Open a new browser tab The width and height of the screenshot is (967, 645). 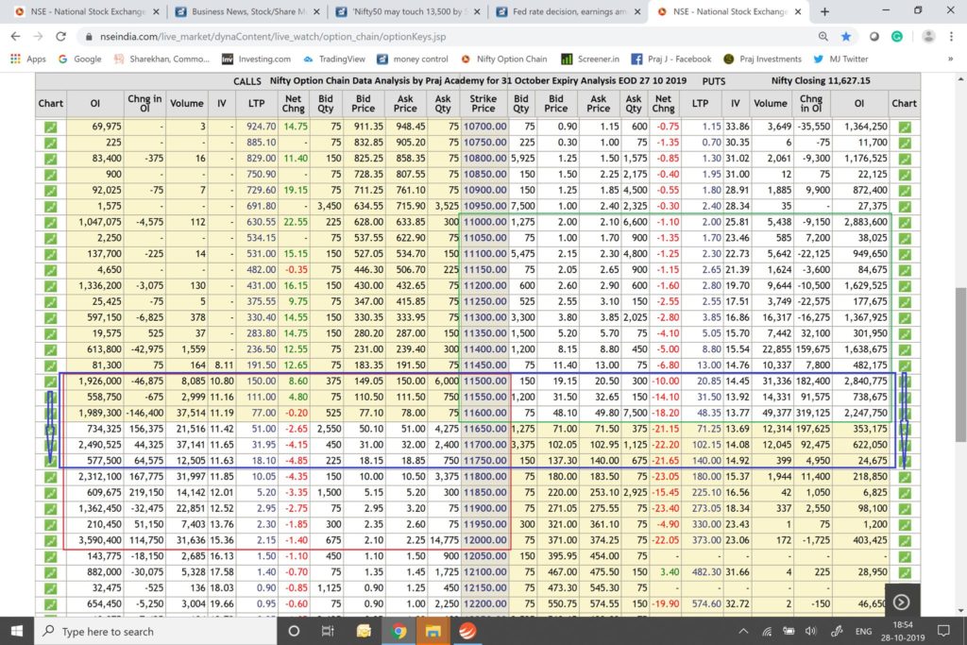[x=824, y=12]
